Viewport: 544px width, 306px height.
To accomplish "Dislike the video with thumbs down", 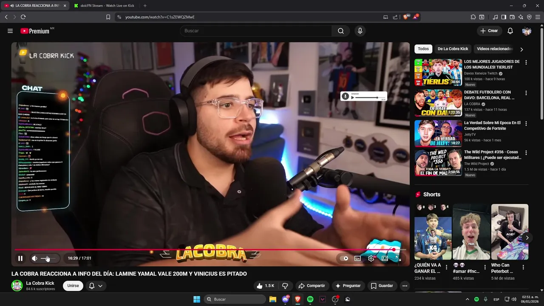I will point(285,286).
